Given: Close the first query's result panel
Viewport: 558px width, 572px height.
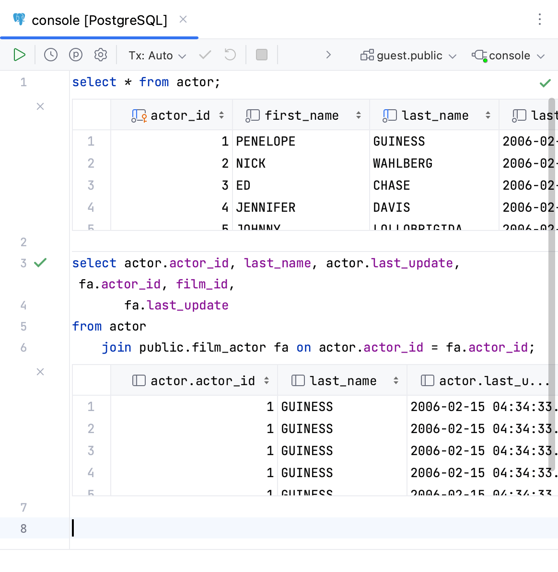Looking at the screenshot, I should point(40,106).
